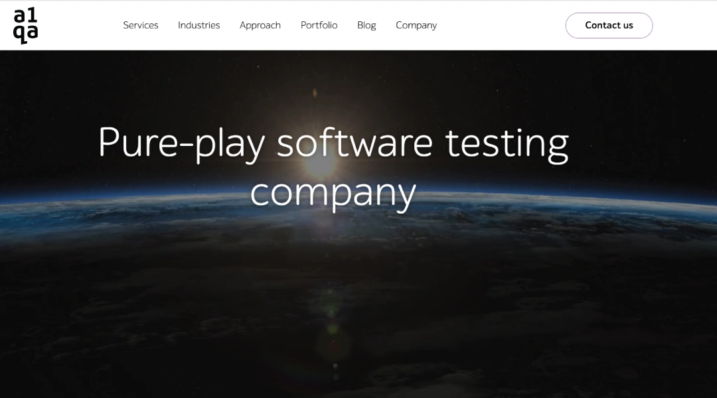Select Company in the top navigation
Image resolution: width=717 pixels, height=398 pixels.
(x=416, y=25)
